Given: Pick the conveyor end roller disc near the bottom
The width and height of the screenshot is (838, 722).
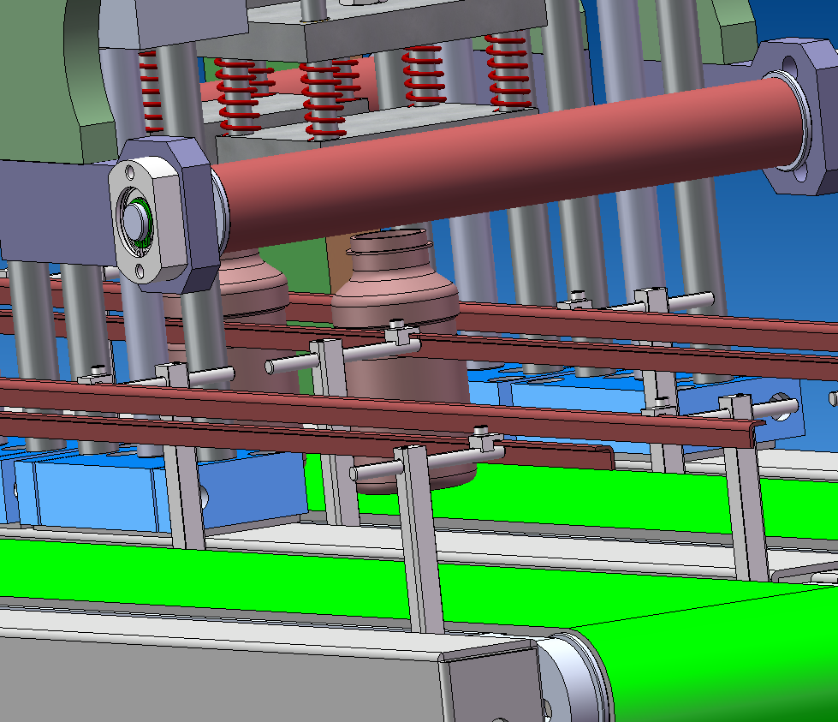Looking at the screenshot, I should coord(574,679).
